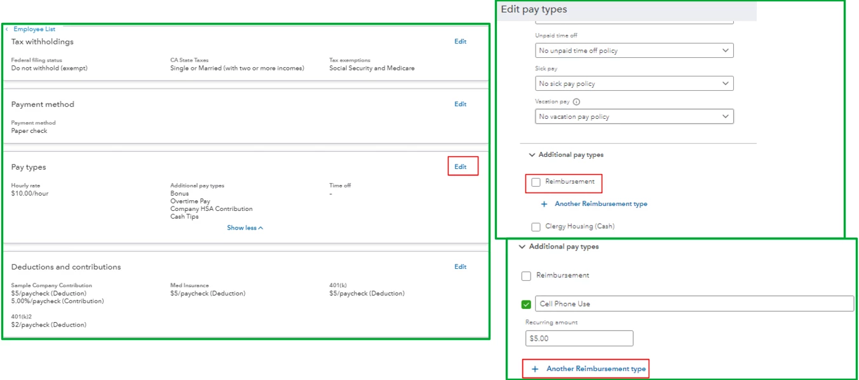Collapse pay types with Show less
Viewport: 859px width, 380px height.
click(x=245, y=228)
